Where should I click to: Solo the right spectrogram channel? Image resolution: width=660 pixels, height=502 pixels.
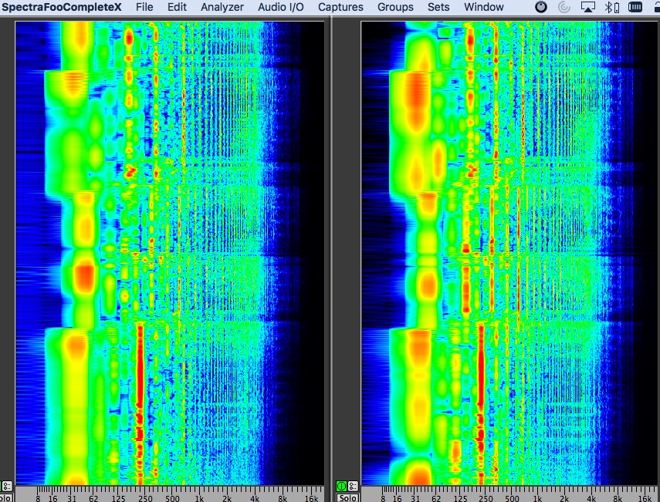[x=347, y=497]
